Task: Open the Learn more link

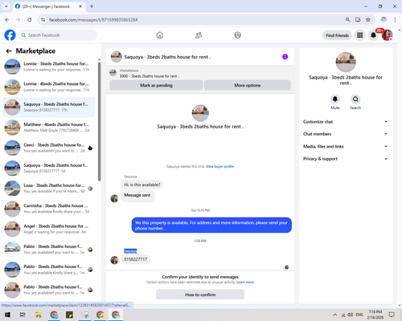Action: 245,282
